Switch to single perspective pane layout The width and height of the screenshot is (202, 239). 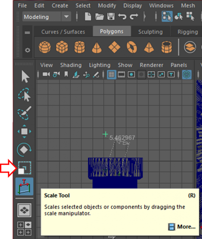click(x=24, y=210)
